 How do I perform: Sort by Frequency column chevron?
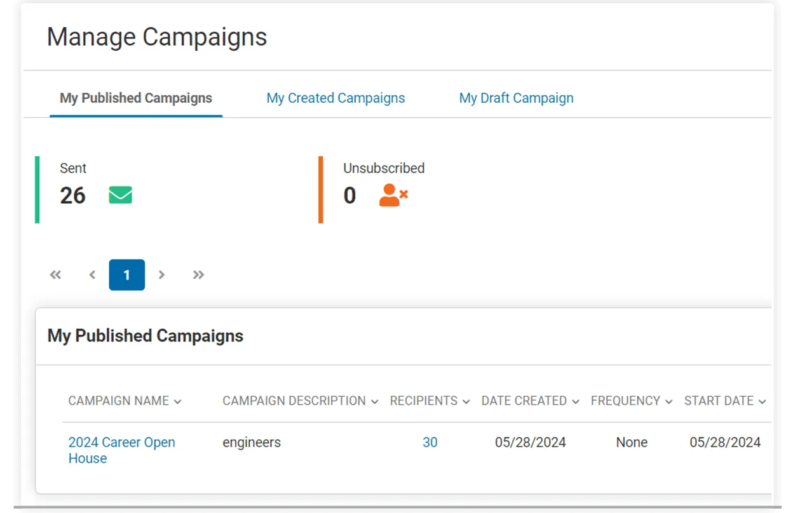click(x=669, y=402)
